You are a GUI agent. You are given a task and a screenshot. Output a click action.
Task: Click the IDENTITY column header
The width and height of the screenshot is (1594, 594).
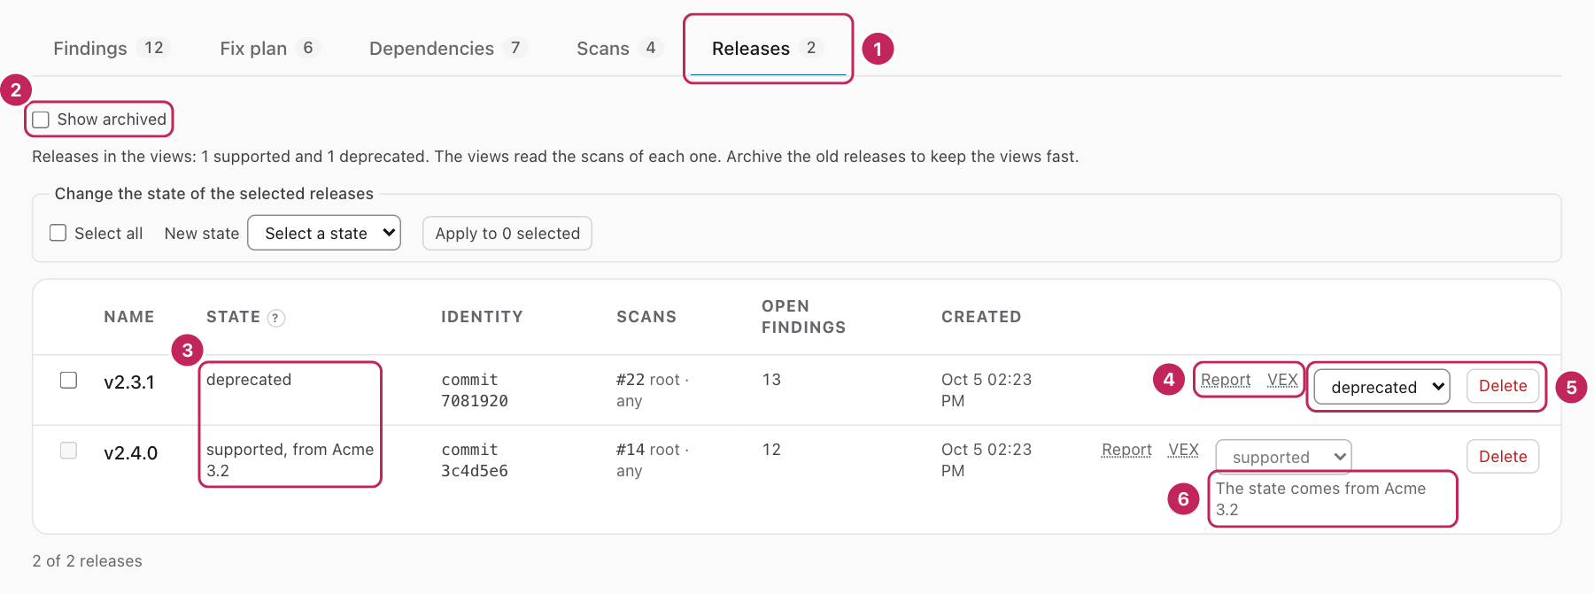click(x=482, y=317)
